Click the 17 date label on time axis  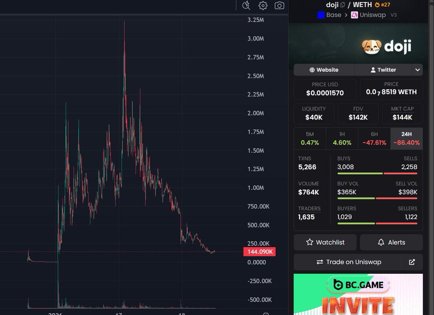[119, 314]
